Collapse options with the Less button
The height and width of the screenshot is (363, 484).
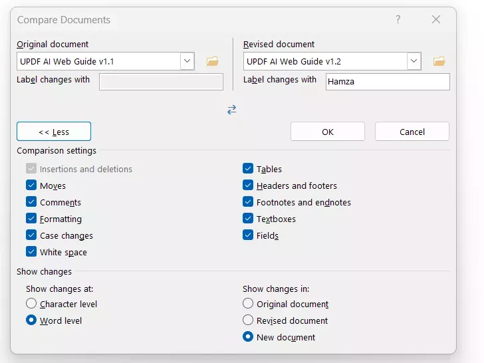(54, 132)
